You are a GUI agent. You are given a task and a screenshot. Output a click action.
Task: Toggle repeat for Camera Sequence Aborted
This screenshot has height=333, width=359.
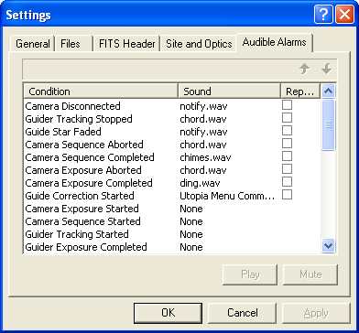[287, 144]
